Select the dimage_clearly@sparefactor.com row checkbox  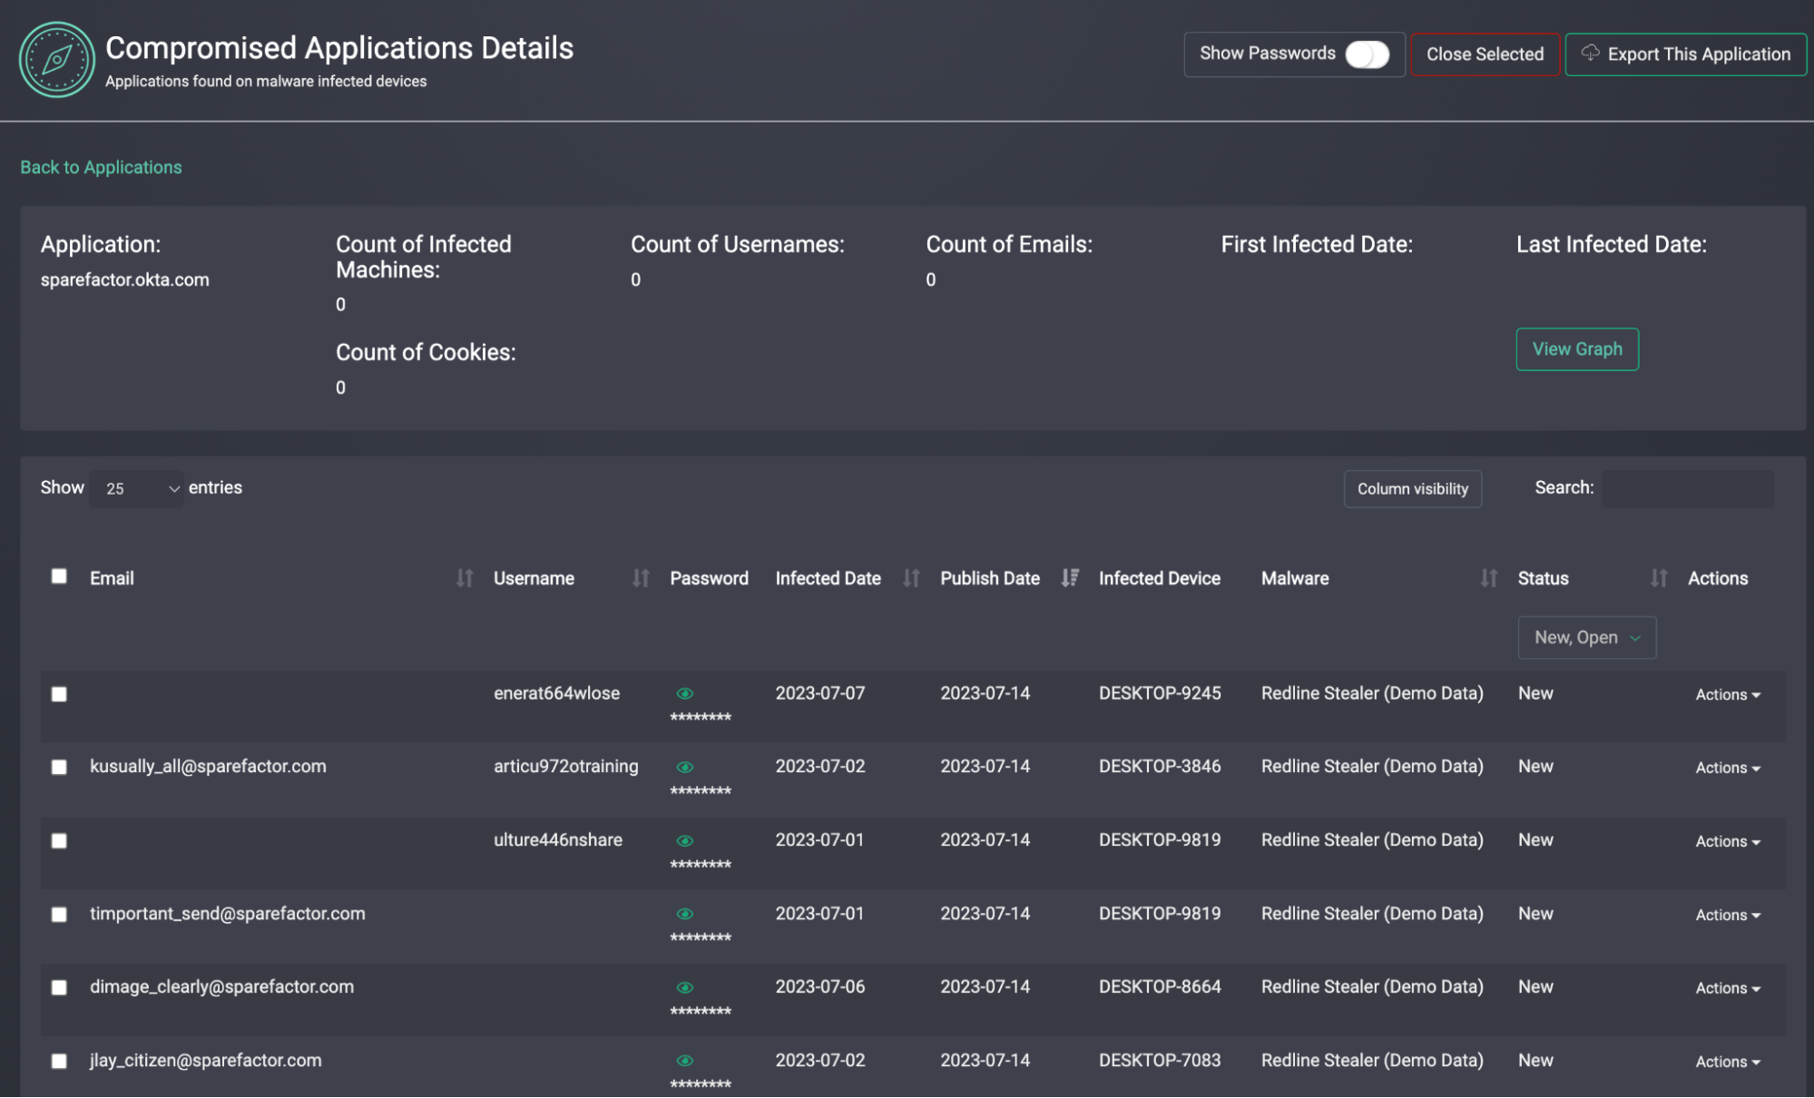click(59, 987)
